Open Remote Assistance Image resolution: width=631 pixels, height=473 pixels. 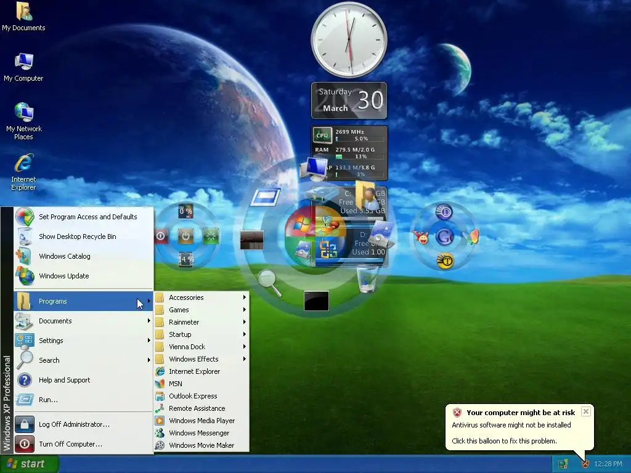click(x=202, y=408)
